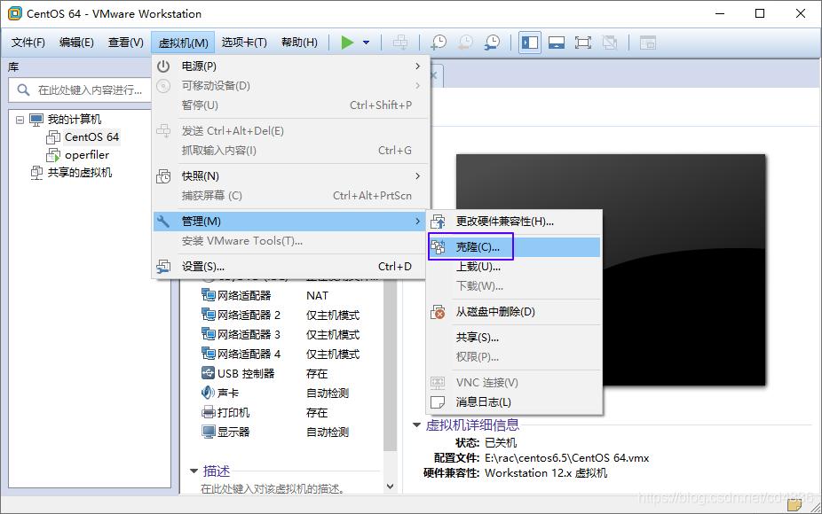Image resolution: width=822 pixels, height=514 pixels.
Task: Toggle the library sidebar panel icon
Action: (530, 42)
